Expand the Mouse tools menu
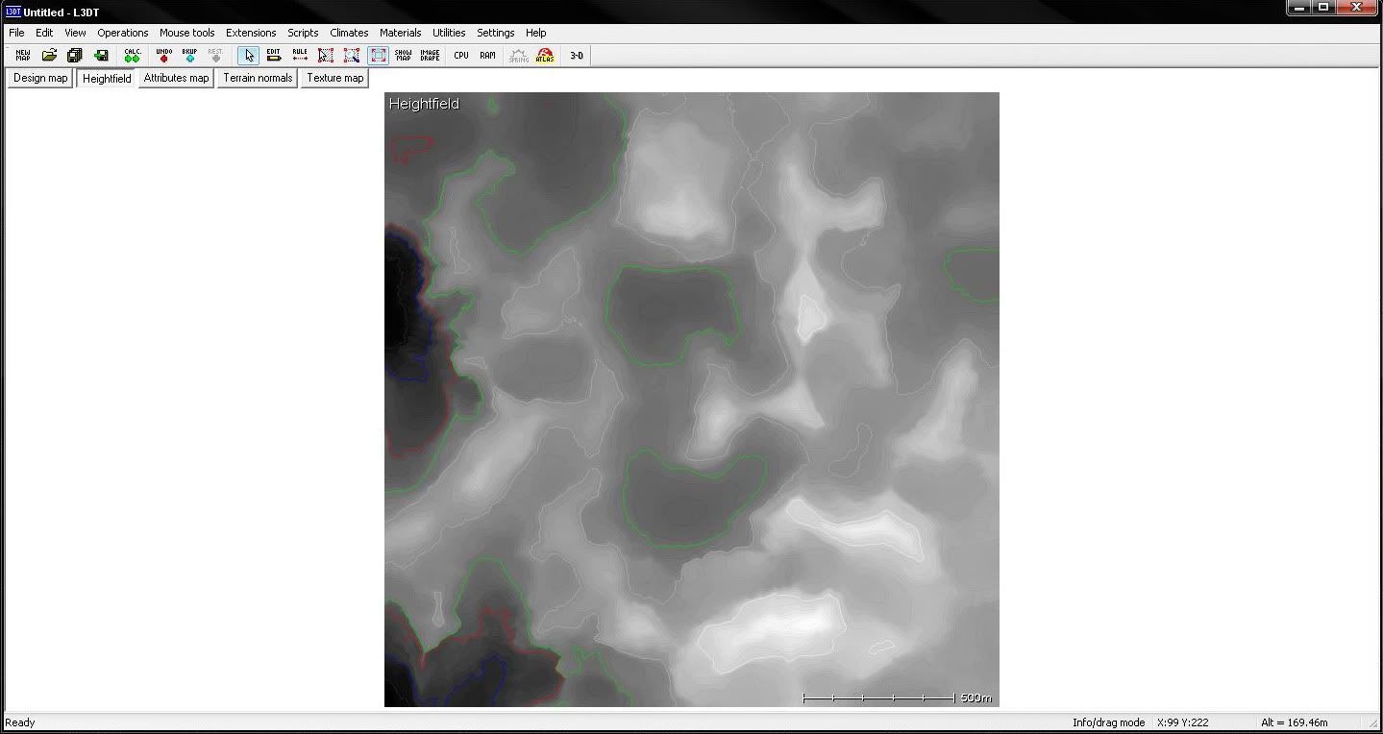Viewport: 1383px width, 734px height. click(x=186, y=33)
